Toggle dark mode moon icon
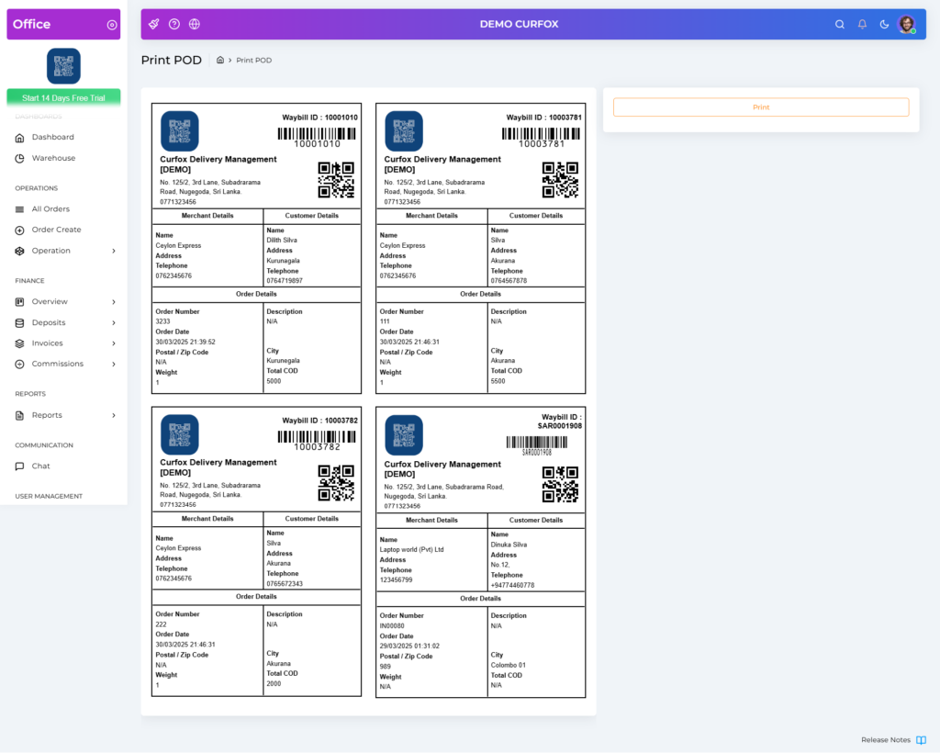This screenshot has height=753, width=940. point(884,24)
